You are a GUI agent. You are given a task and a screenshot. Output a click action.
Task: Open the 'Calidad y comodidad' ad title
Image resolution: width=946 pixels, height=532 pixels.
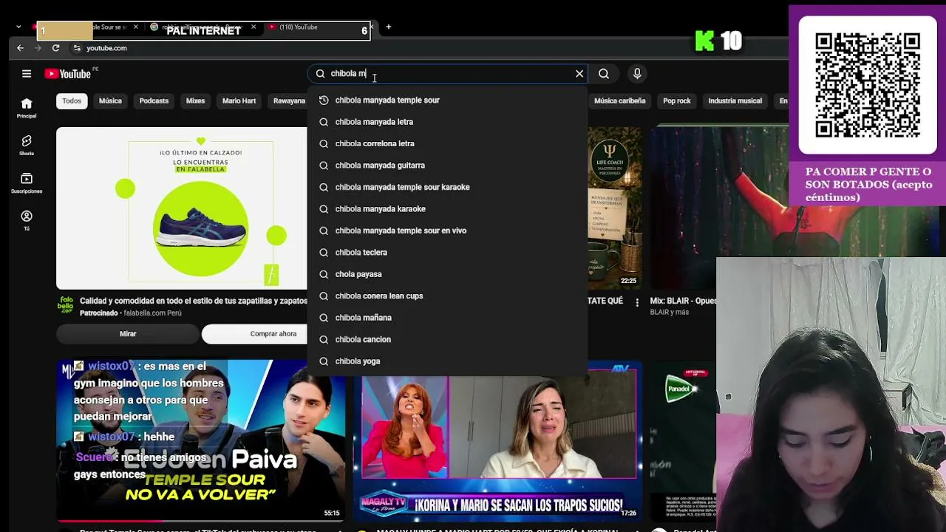(x=194, y=301)
